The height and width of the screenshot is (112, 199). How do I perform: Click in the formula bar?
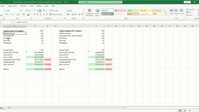107,22
